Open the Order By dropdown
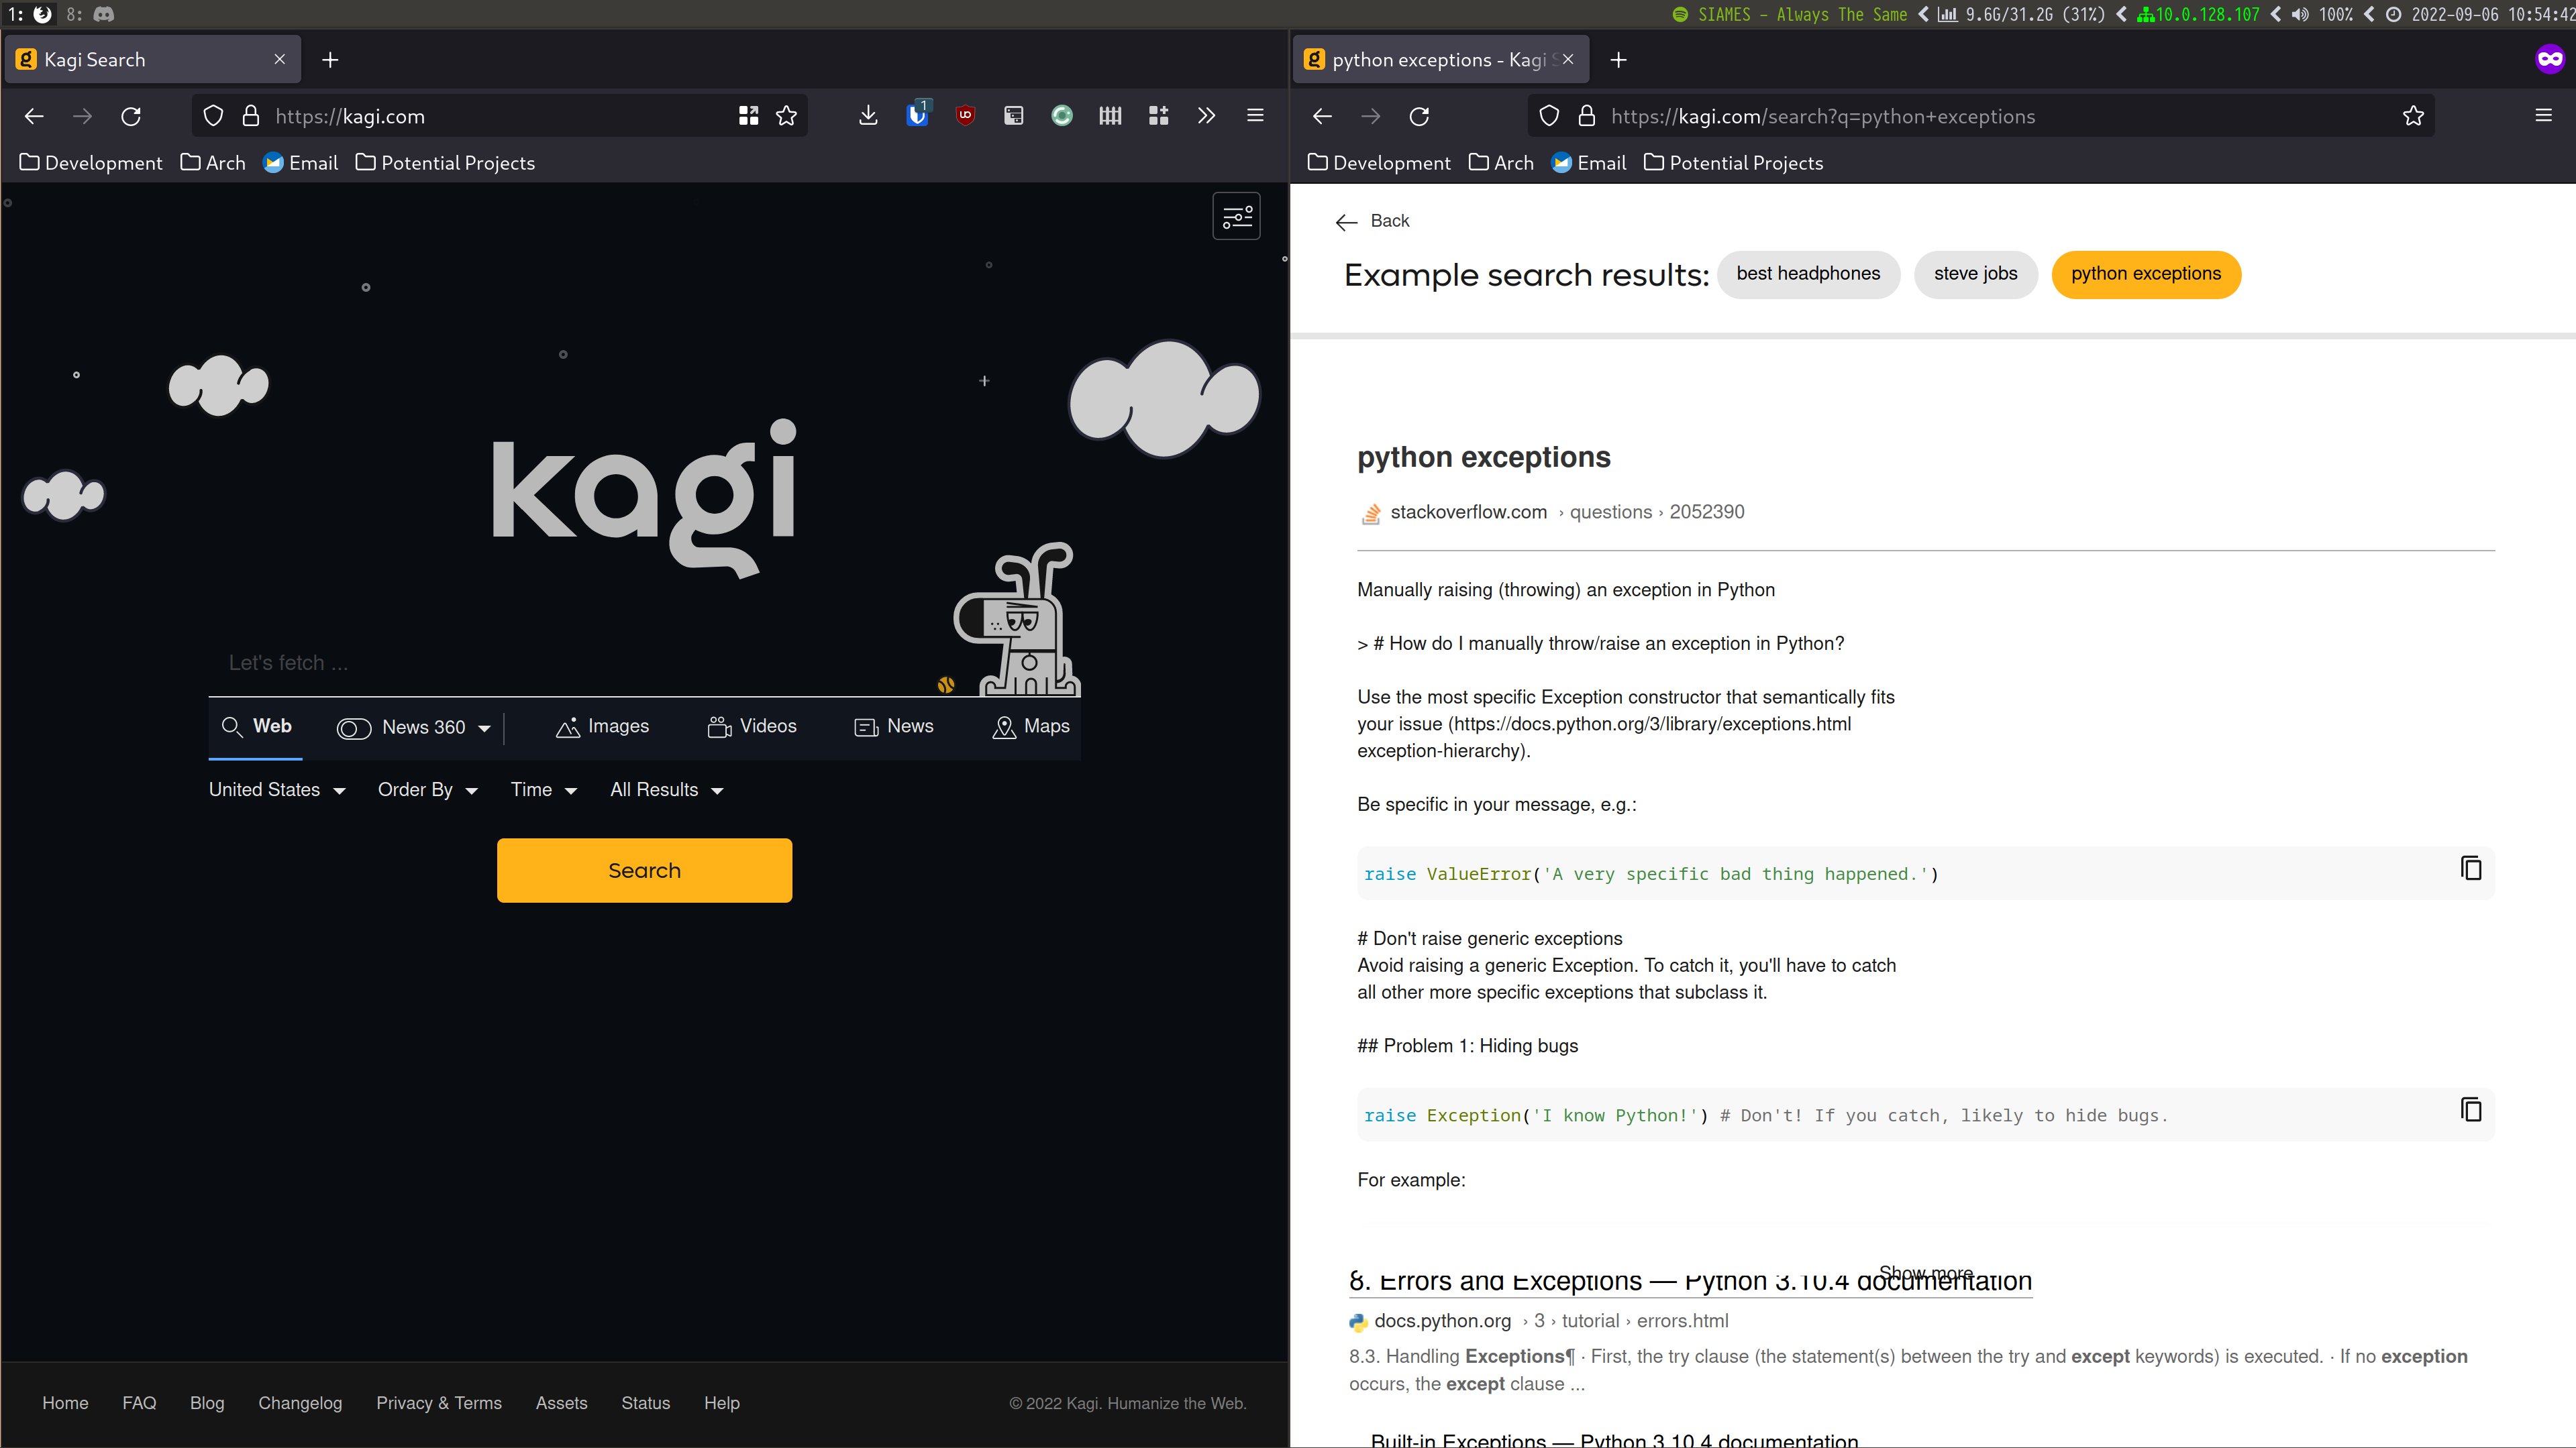The height and width of the screenshot is (1448, 2576). 427,791
